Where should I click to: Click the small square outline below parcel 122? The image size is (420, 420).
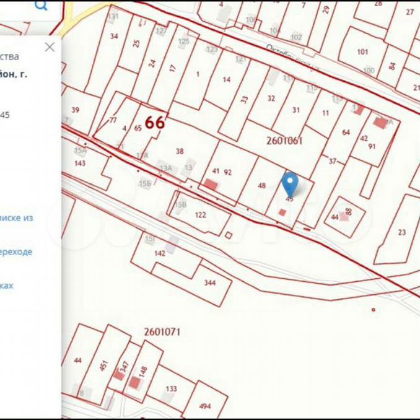click(x=229, y=235)
